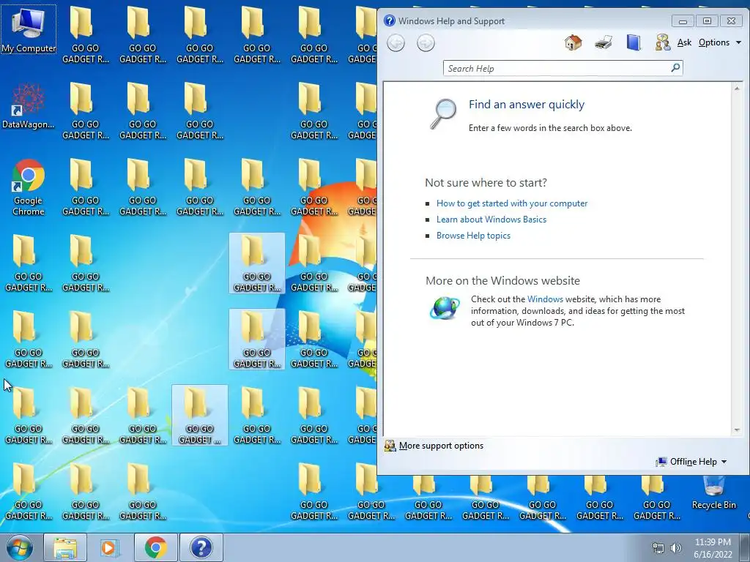The height and width of the screenshot is (562, 750).
Task: Click the Find an answer quickly heading
Action: tap(526, 104)
